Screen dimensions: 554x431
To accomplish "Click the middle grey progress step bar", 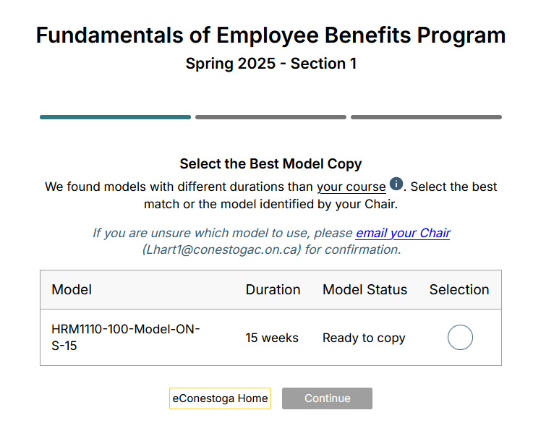I will tap(270, 117).
